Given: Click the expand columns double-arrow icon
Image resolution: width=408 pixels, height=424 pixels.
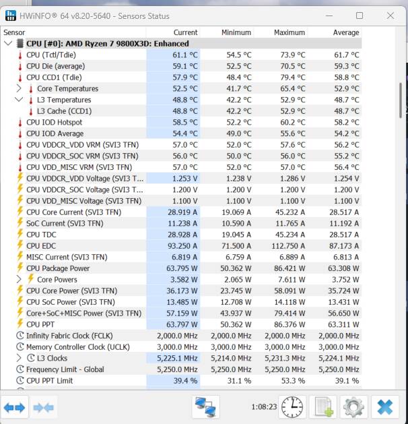Looking at the screenshot, I should pos(14,407).
